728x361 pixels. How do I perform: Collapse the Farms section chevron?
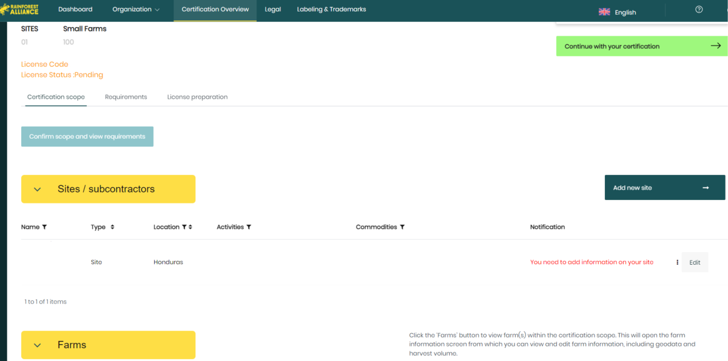37,345
